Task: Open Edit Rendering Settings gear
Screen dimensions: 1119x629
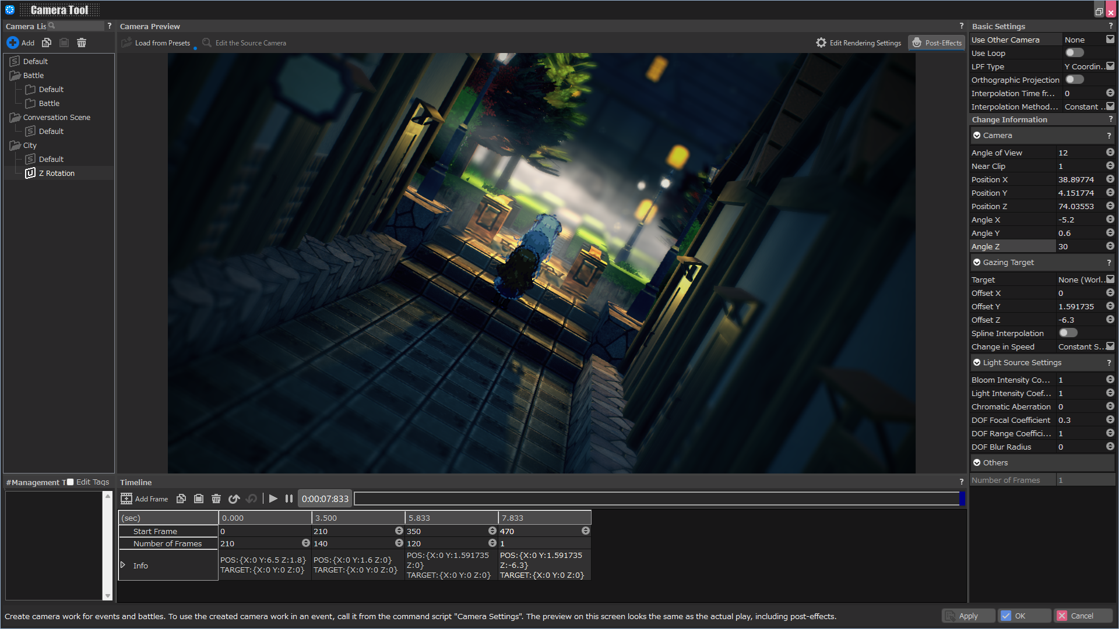Action: [x=821, y=43]
